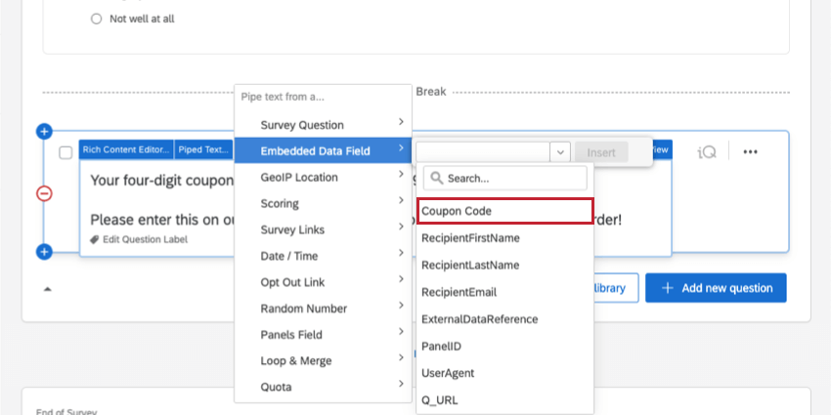The height and width of the screenshot is (415, 831).
Task: Tick the question selection checkbox
Action: (x=66, y=152)
